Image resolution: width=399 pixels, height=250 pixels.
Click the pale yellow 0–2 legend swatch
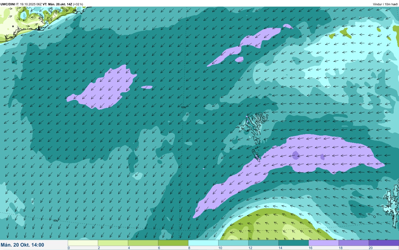coord(83,243)
